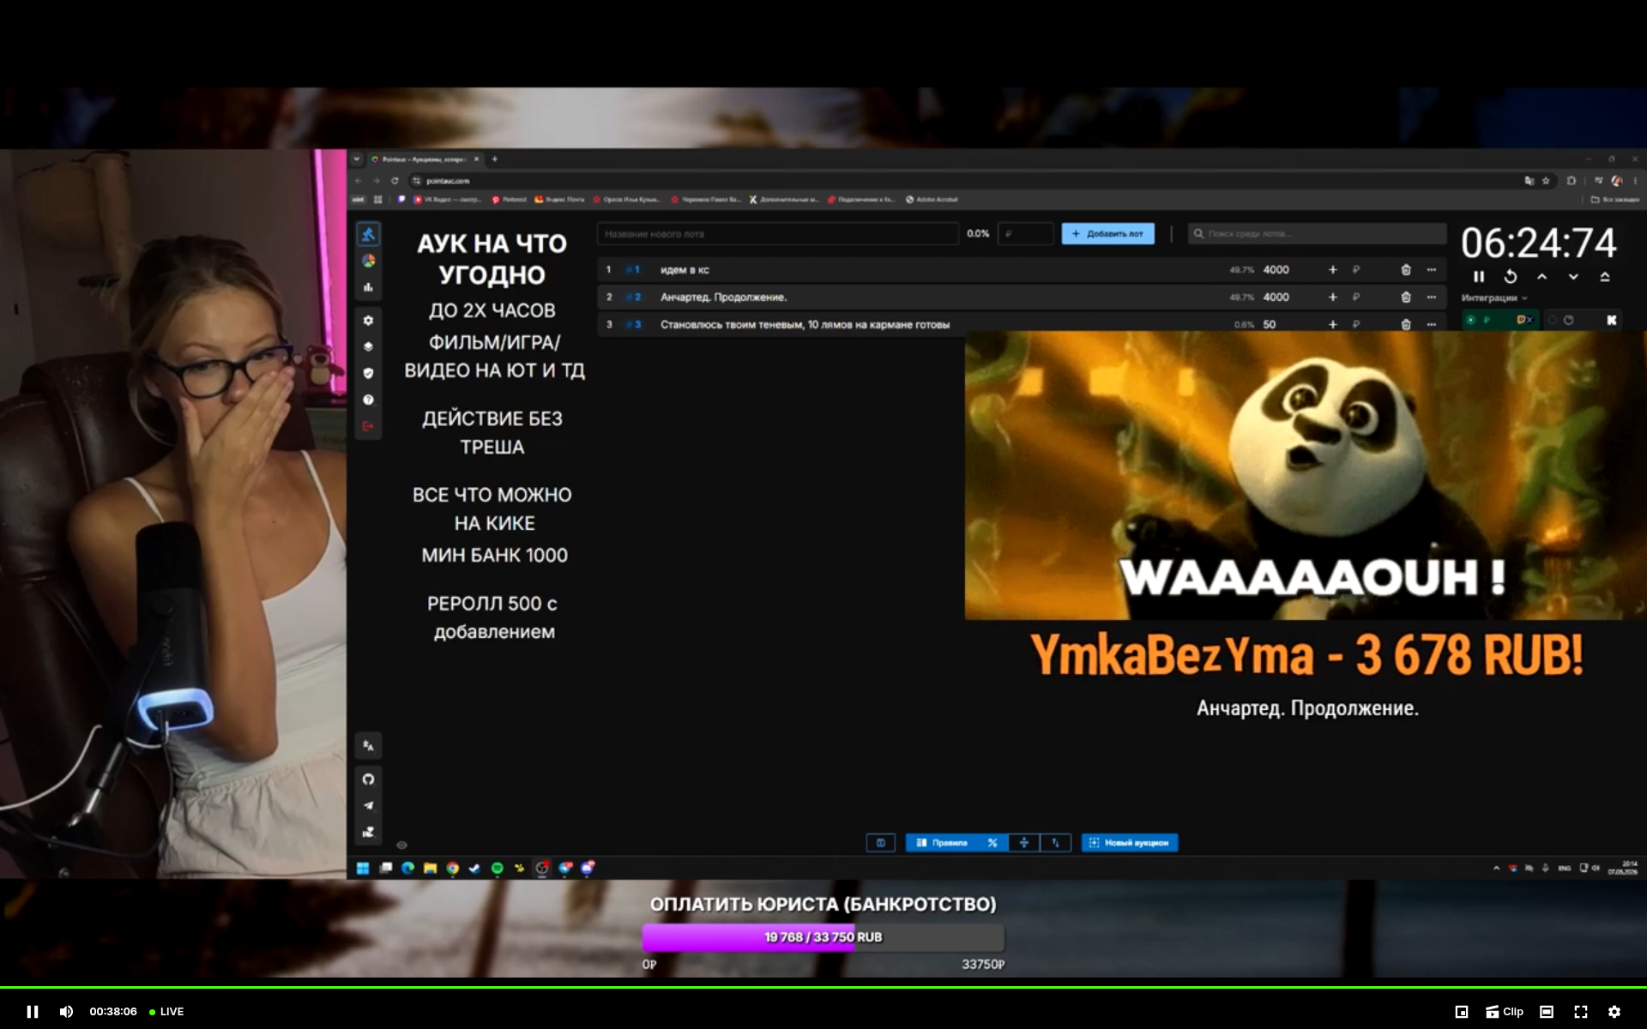Open more options for 'Анчартед. Продолжение.' lot

click(x=1431, y=297)
